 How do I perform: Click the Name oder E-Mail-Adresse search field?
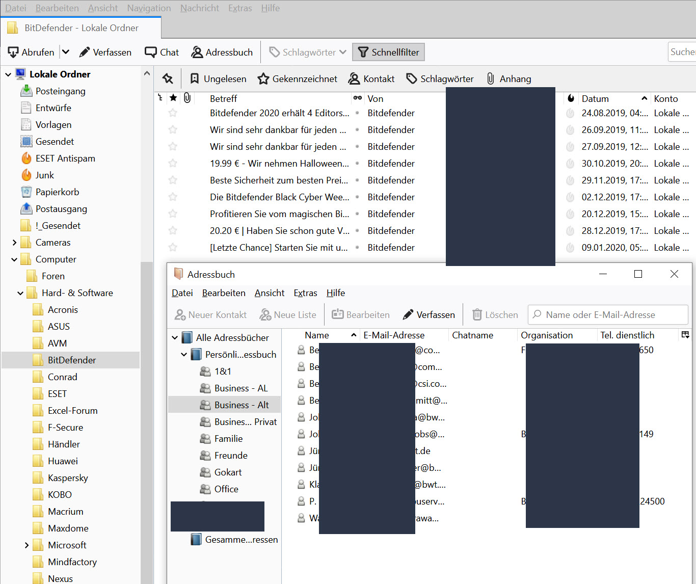point(607,315)
